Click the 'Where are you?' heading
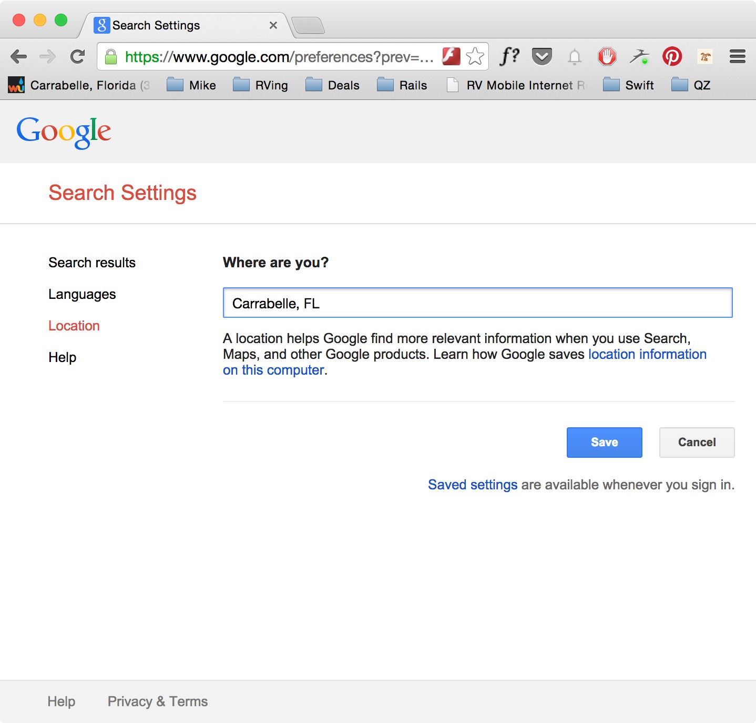Viewport: 756px width, 723px height. pos(276,263)
